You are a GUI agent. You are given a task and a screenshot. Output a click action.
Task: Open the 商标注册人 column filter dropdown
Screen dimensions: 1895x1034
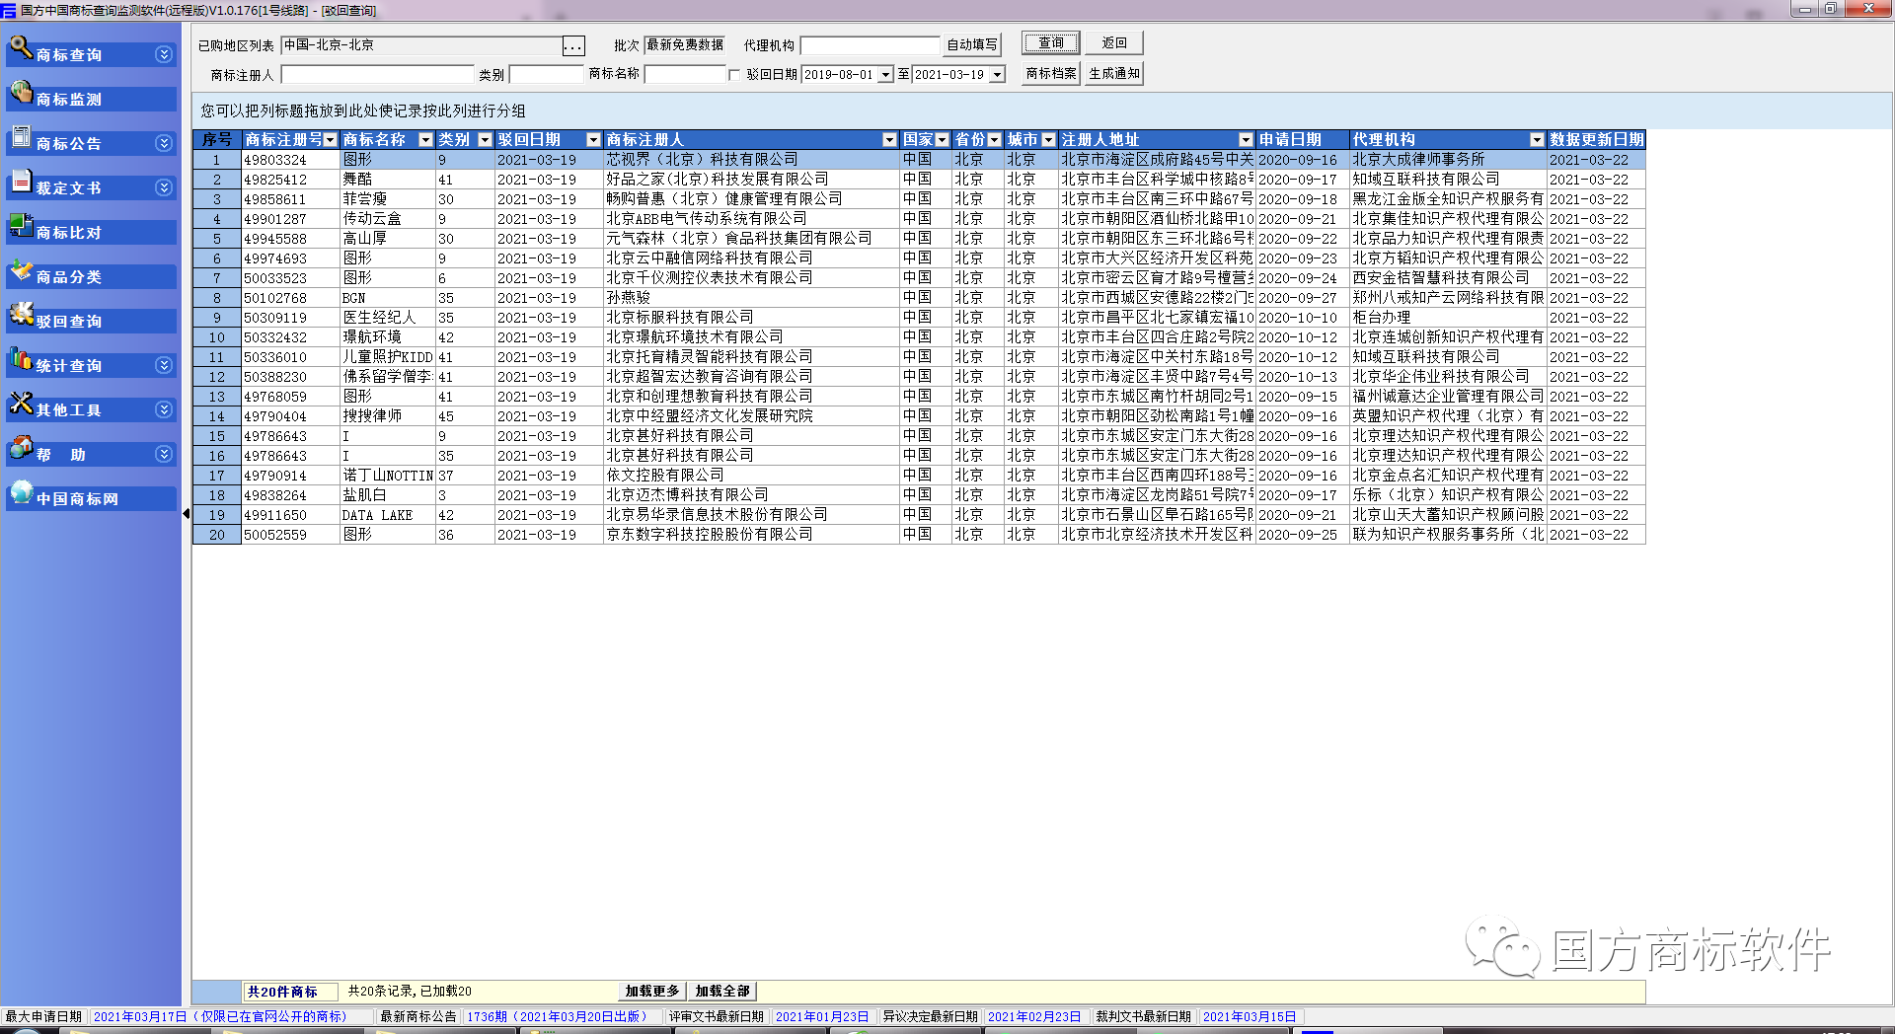pyautogui.click(x=889, y=140)
